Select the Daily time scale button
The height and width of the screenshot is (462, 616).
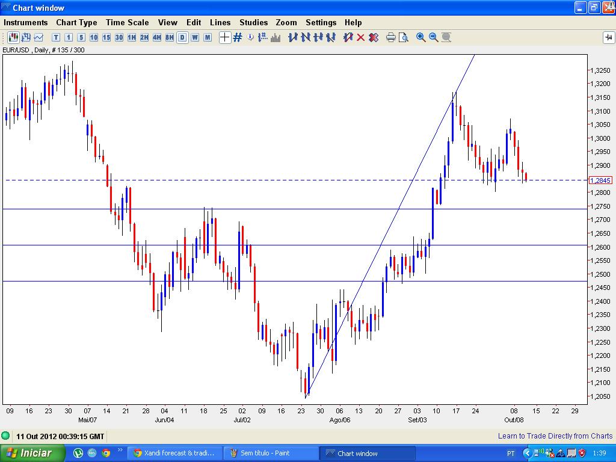click(x=182, y=38)
